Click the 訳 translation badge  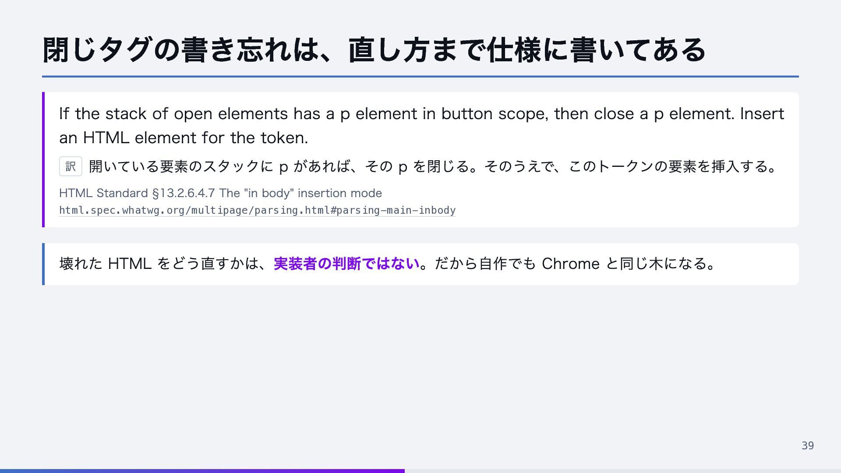tap(71, 166)
